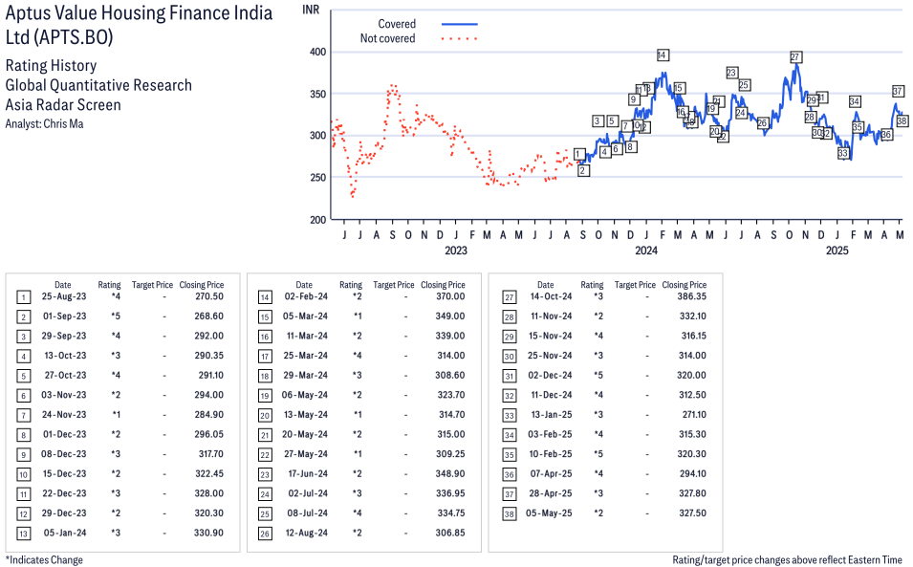Image resolution: width=913 pixels, height=567 pixels.
Task: Select chart marker 34 on the price chart
Action: [x=854, y=102]
